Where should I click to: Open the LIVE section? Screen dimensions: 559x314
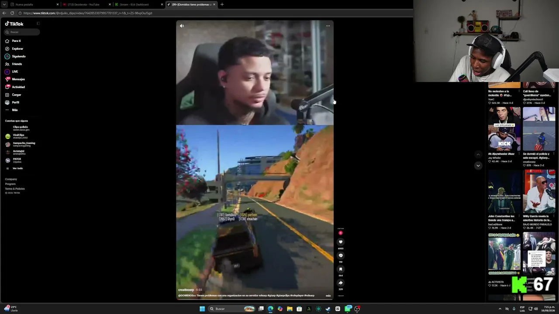point(12,72)
